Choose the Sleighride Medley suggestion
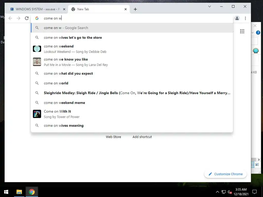Image resolution: width=263 pixels, height=197 pixels. (x=132, y=93)
